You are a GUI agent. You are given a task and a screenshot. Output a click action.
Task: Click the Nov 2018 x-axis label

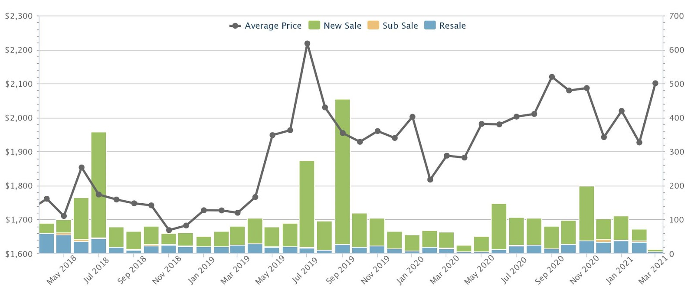[166, 270]
